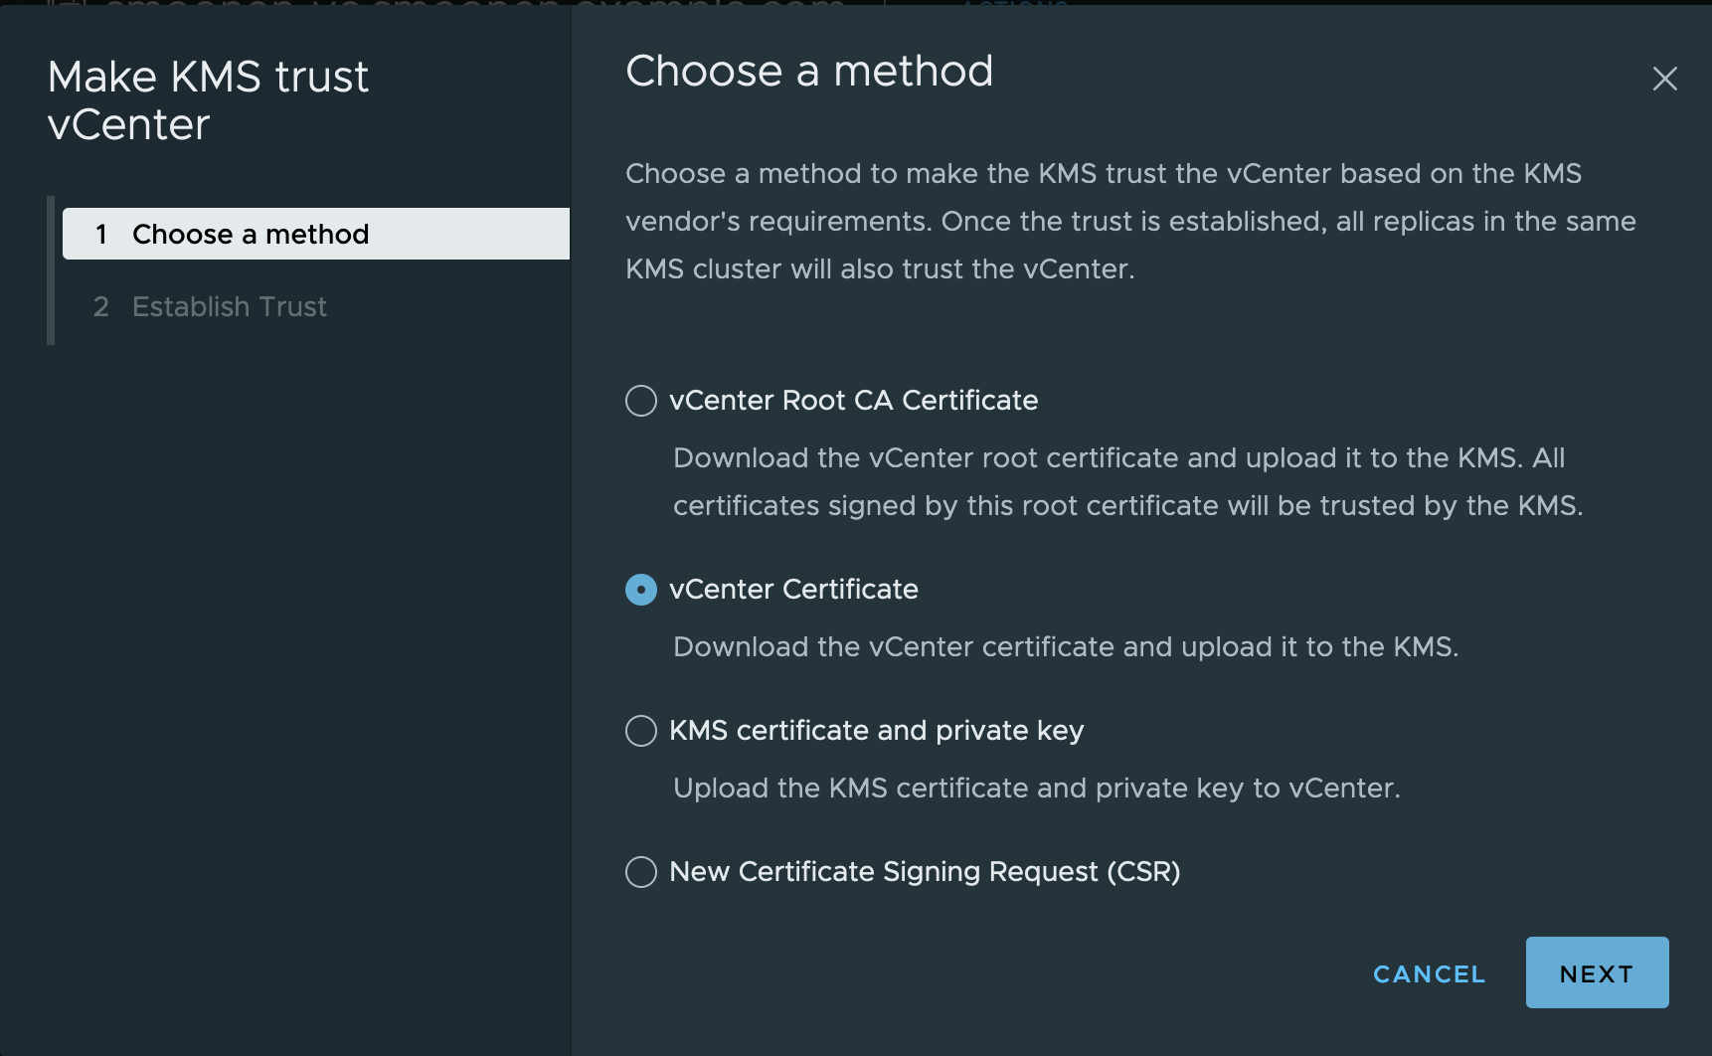Image resolution: width=1712 pixels, height=1056 pixels.
Task: Click "KMS certificate and private key" label text
Action: pos(876,731)
